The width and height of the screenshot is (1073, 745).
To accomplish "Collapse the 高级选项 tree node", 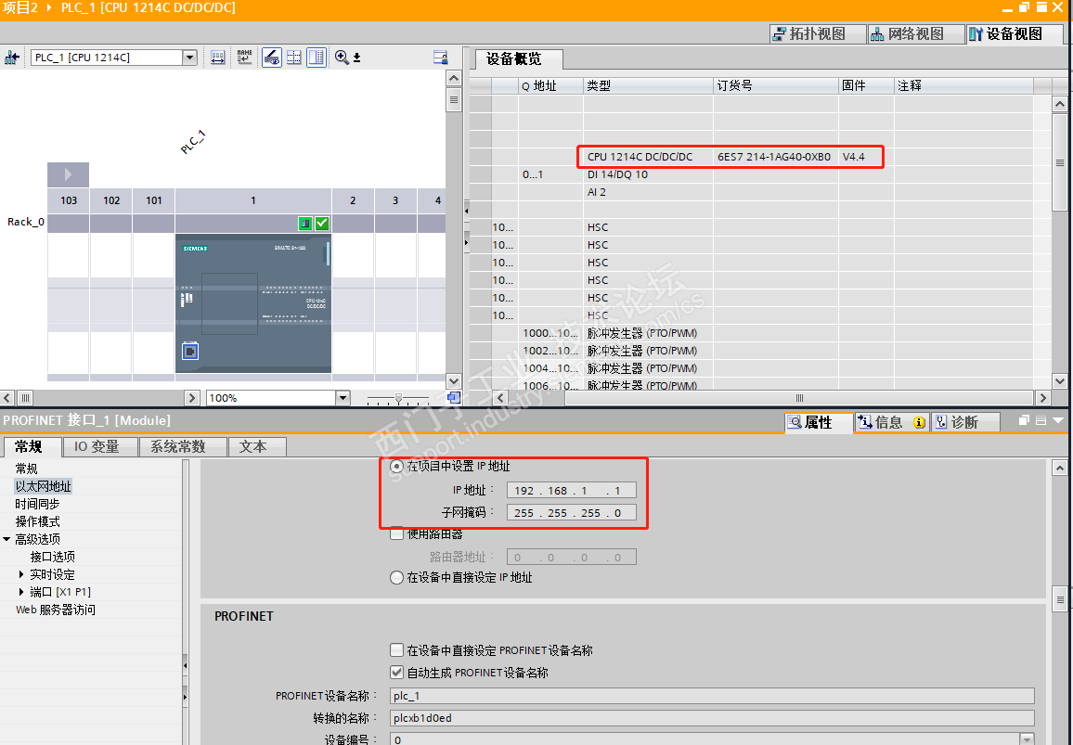I will point(6,539).
